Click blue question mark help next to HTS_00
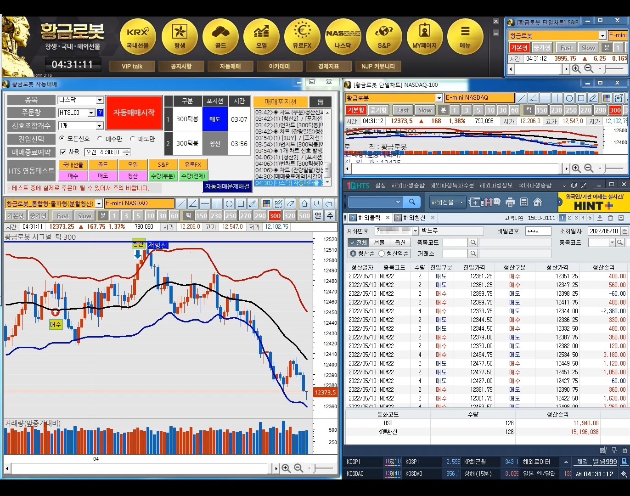 100,113
